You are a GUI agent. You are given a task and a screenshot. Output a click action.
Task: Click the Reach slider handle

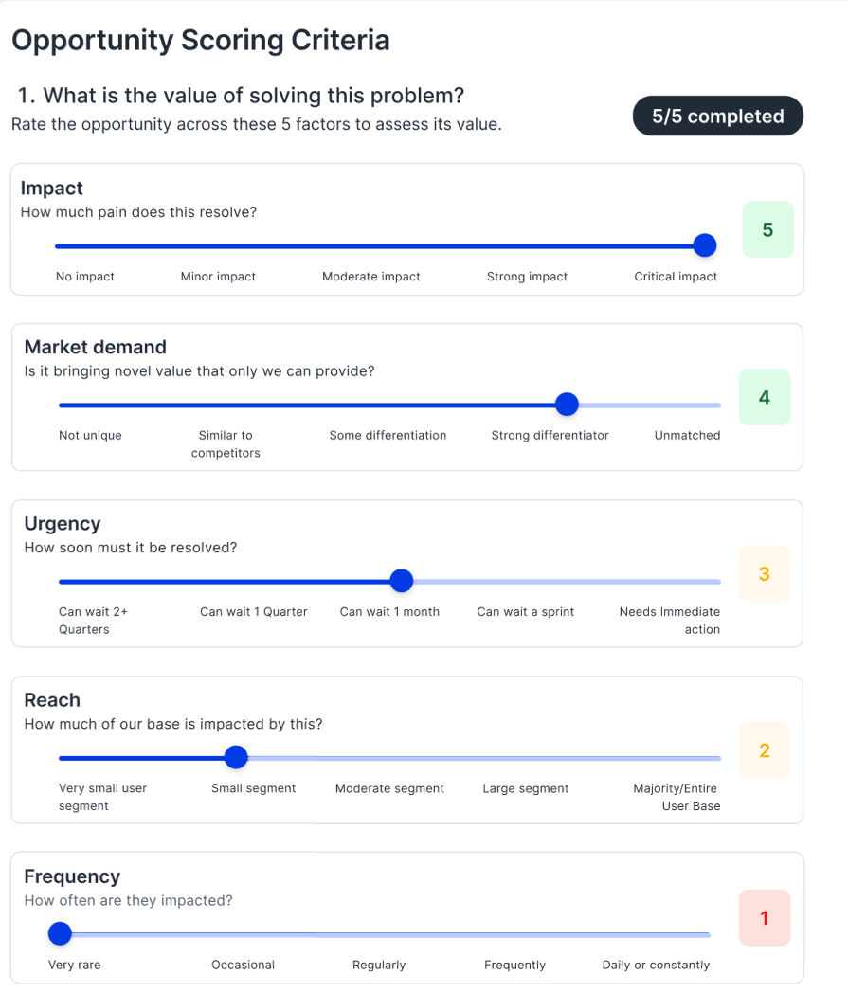tap(236, 757)
